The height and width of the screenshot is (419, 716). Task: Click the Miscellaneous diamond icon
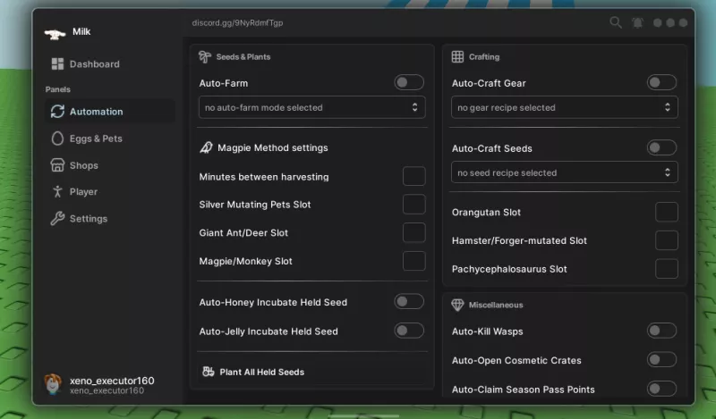pos(457,305)
